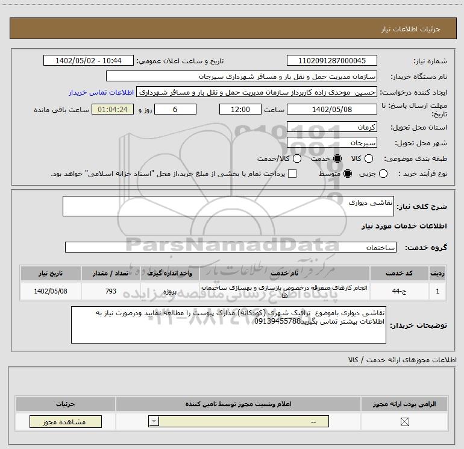Click the service code cell ج-44
Viewport: 464px width, 449px height.
click(399, 291)
